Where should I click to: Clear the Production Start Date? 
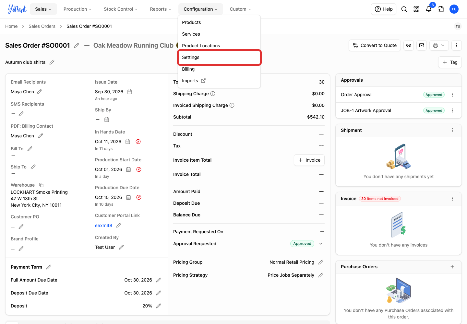pyautogui.click(x=139, y=169)
